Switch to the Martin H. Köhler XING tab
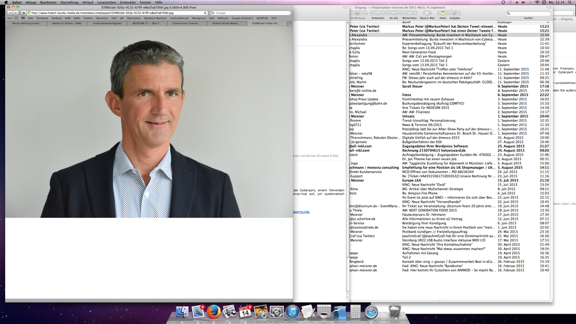 click(x=67, y=23)
